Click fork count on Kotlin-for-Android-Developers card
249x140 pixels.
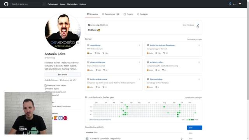(x=166, y=53)
